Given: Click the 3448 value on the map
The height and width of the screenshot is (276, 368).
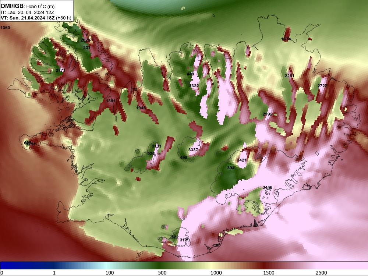Looking at the screenshot, I should [x=268, y=187].
